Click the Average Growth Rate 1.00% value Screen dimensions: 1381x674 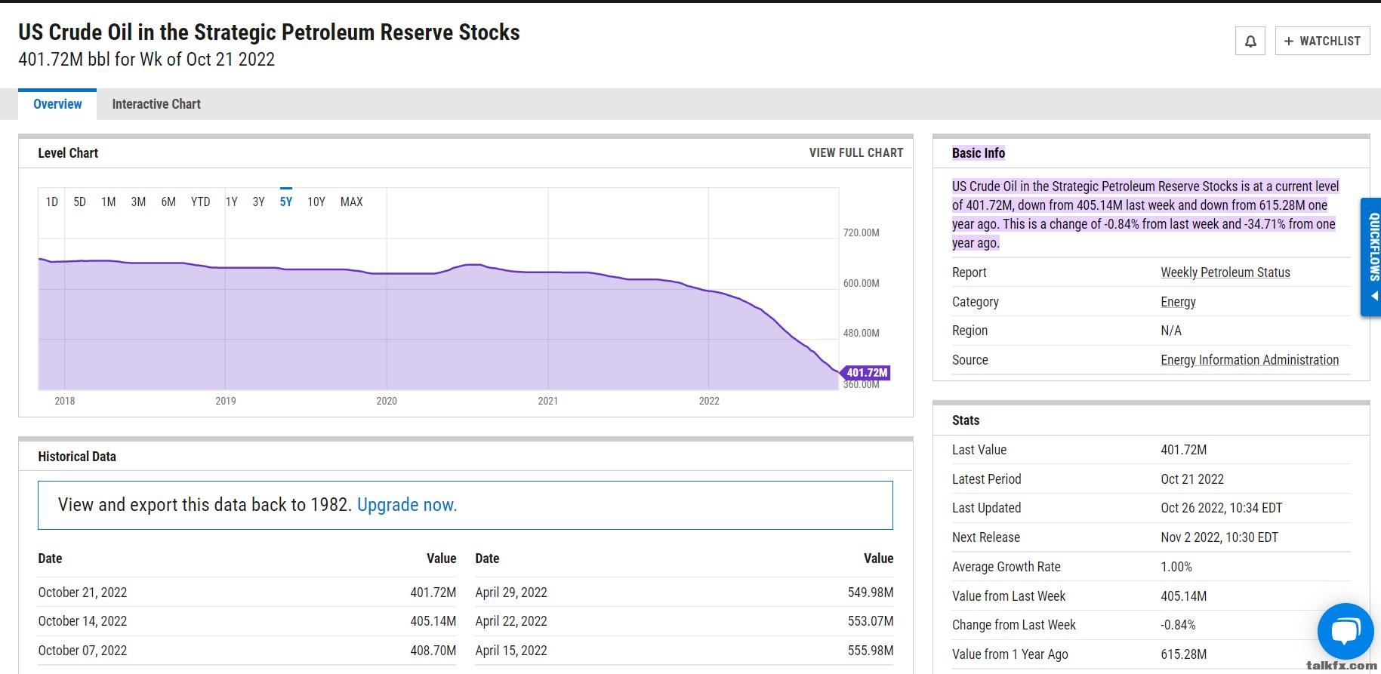[1176, 567]
